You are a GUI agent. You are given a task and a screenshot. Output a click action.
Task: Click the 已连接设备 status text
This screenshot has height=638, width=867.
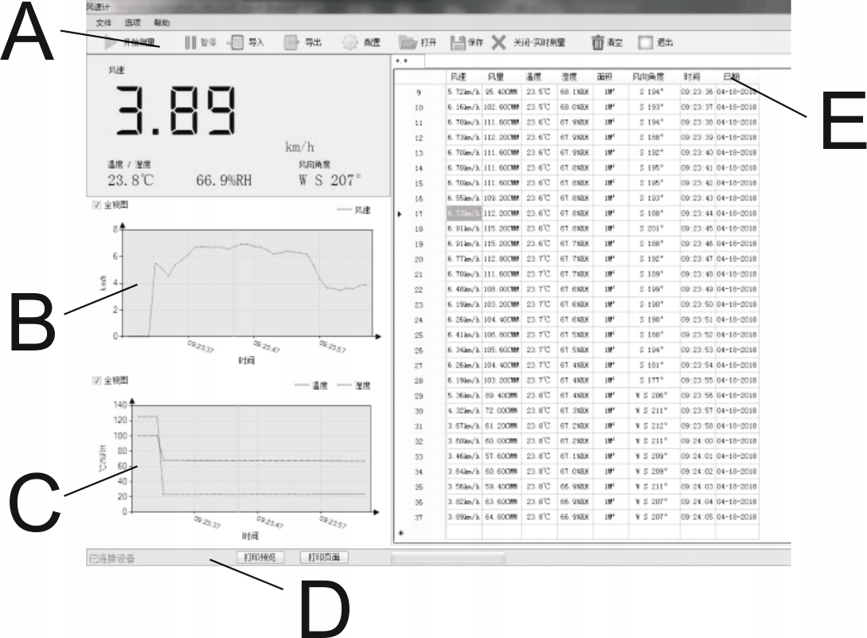[x=111, y=559]
